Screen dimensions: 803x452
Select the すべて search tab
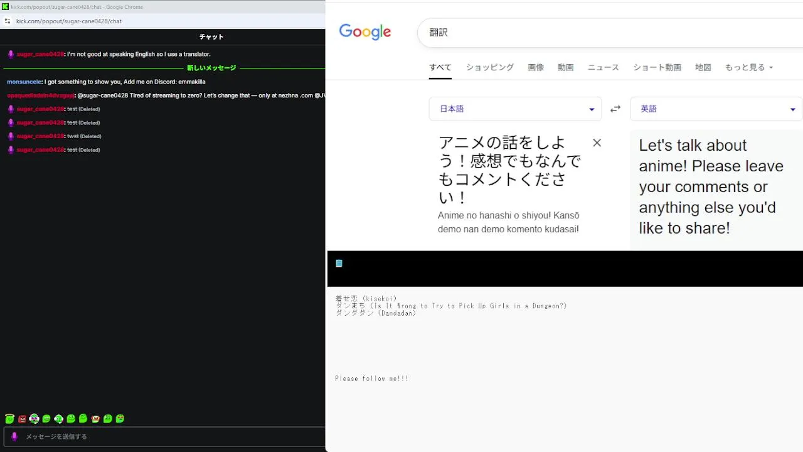[x=440, y=67]
